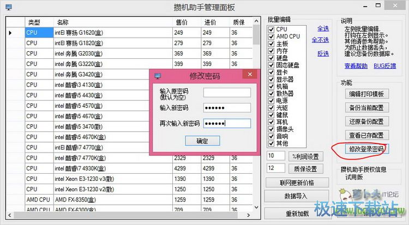Confirm password change with 确定 button
This screenshot has width=409, height=225.
click(x=202, y=141)
